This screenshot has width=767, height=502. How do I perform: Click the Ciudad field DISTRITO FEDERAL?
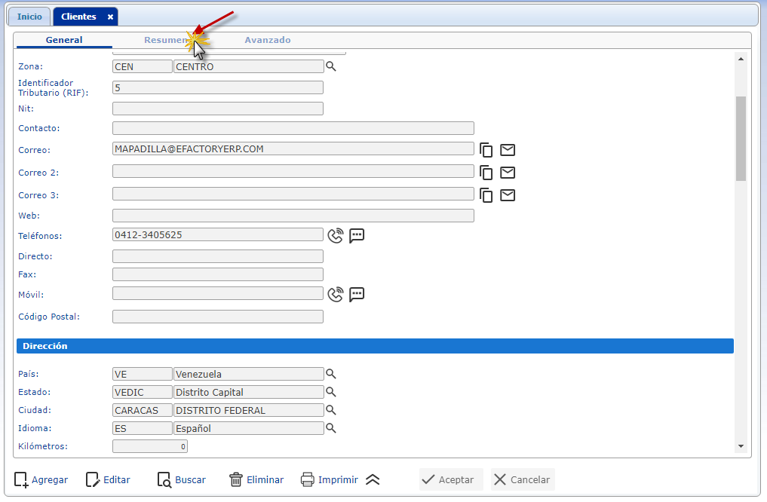pos(248,410)
